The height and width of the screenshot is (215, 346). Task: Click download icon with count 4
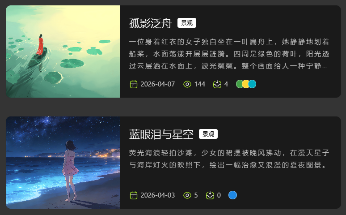point(217,84)
